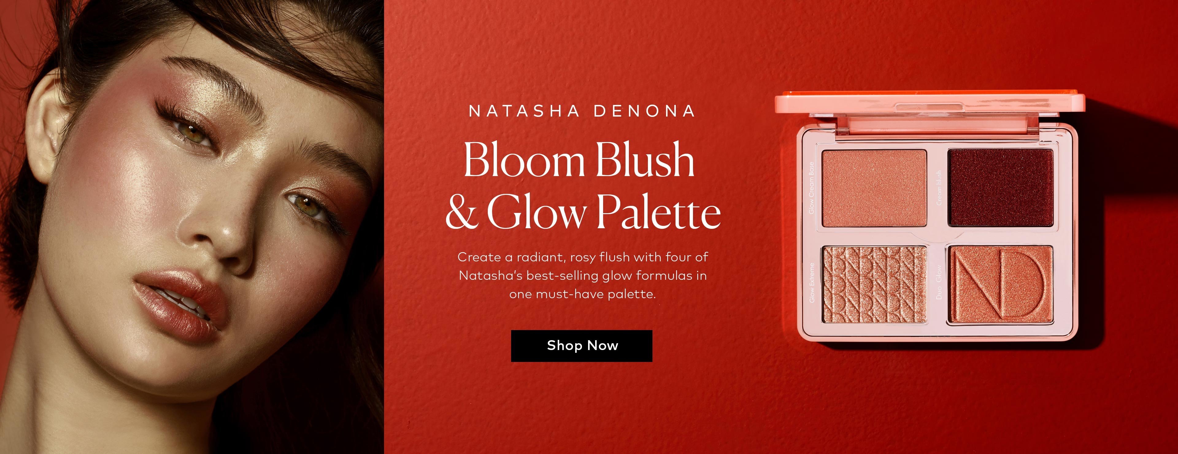The height and width of the screenshot is (454, 1178).
Task: Click the Glow Cream Base vertical label
Action: coord(812,187)
